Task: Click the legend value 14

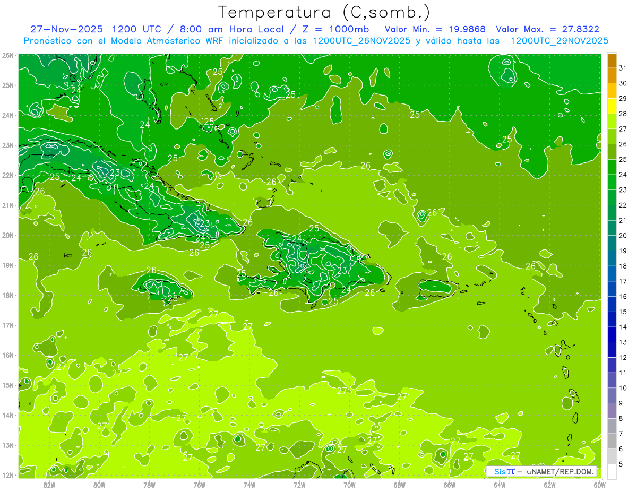Action: 623,327
